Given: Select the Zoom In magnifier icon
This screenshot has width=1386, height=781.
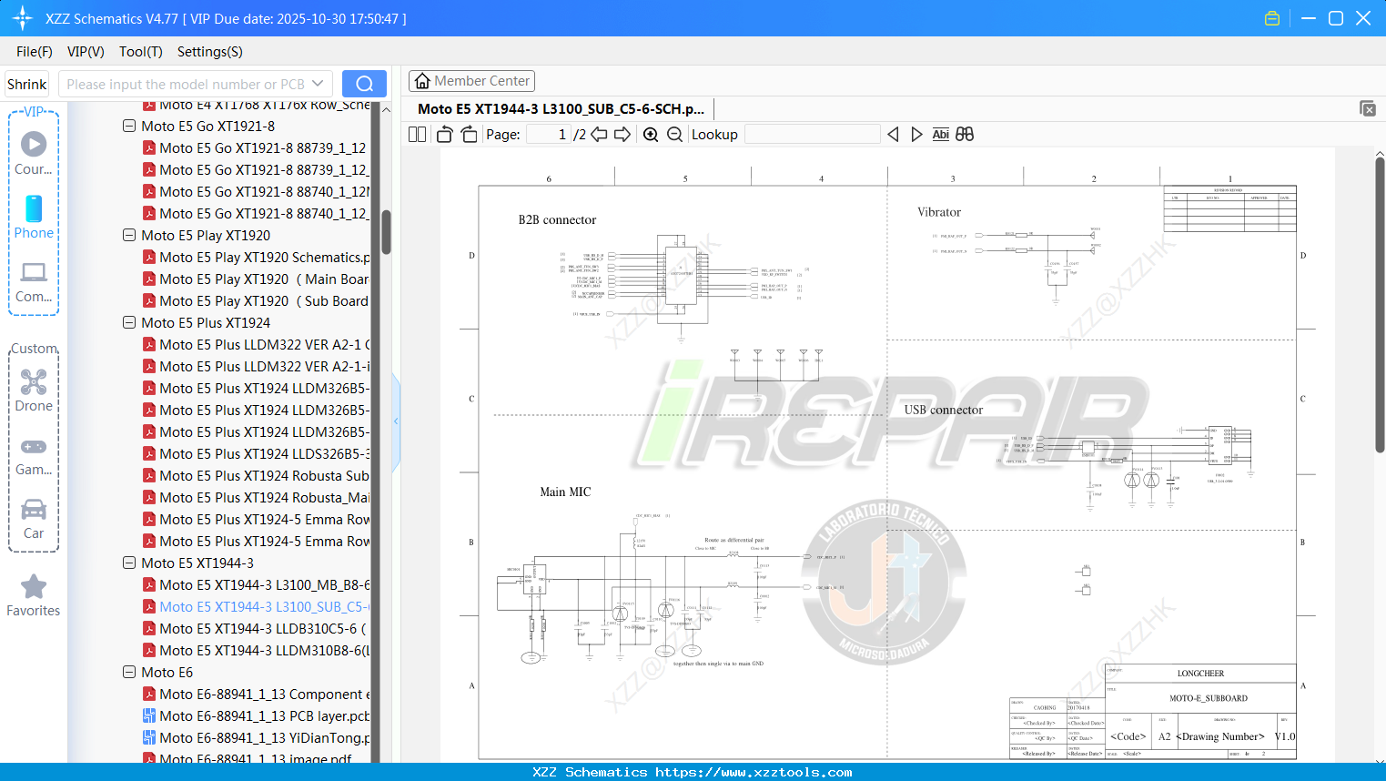Looking at the screenshot, I should click(651, 134).
